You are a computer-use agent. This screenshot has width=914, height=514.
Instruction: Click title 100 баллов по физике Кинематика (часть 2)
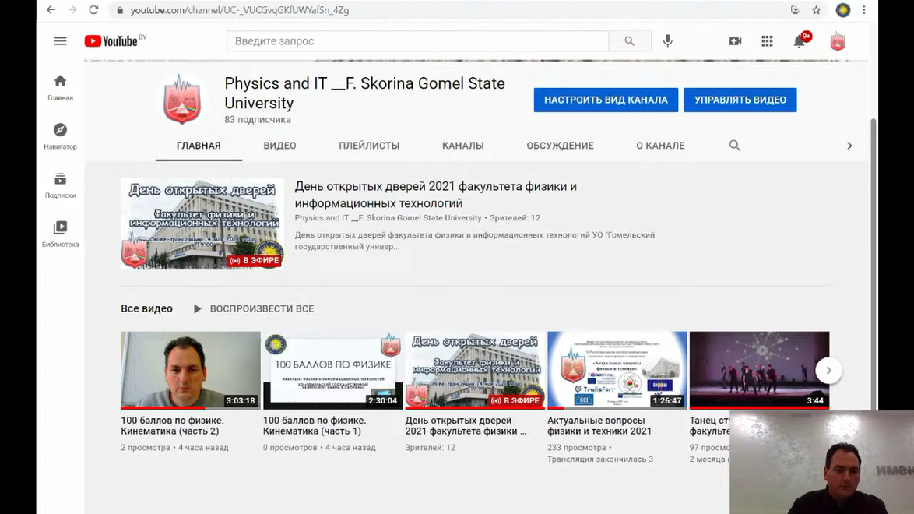coord(173,425)
